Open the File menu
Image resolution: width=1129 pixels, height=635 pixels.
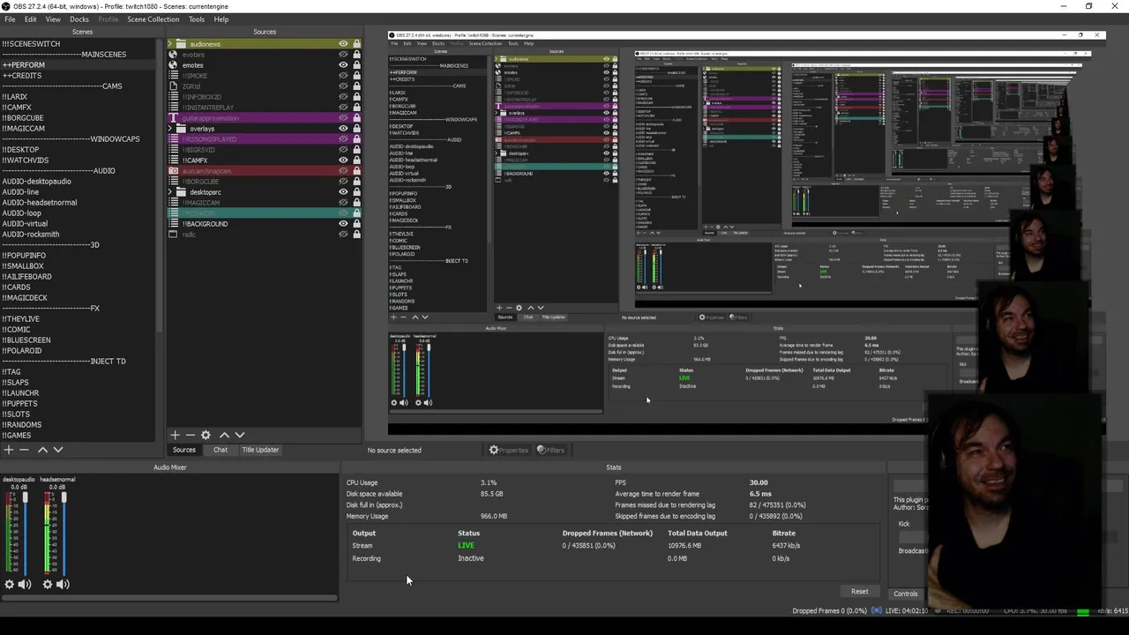point(10,19)
